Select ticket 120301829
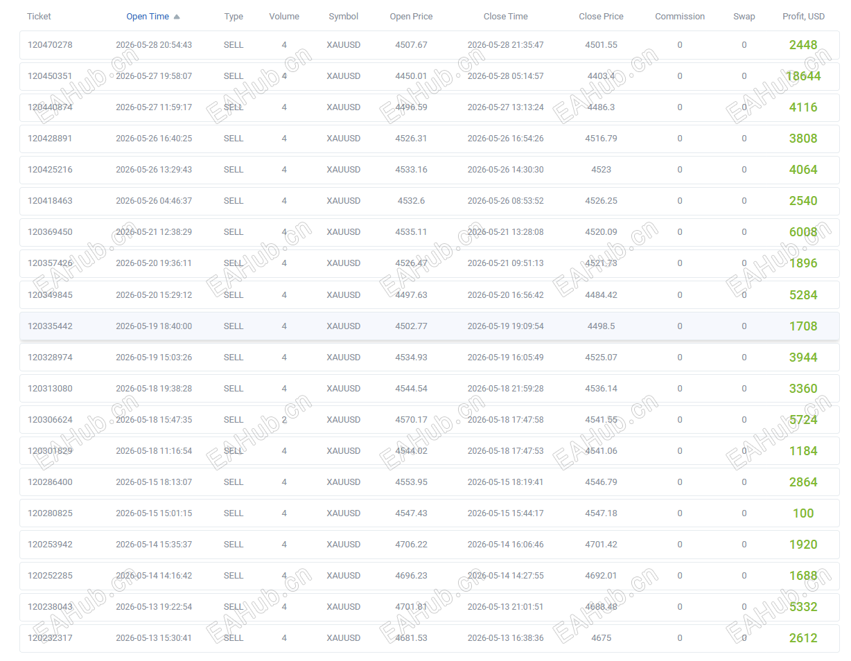851x661 pixels. click(50, 451)
